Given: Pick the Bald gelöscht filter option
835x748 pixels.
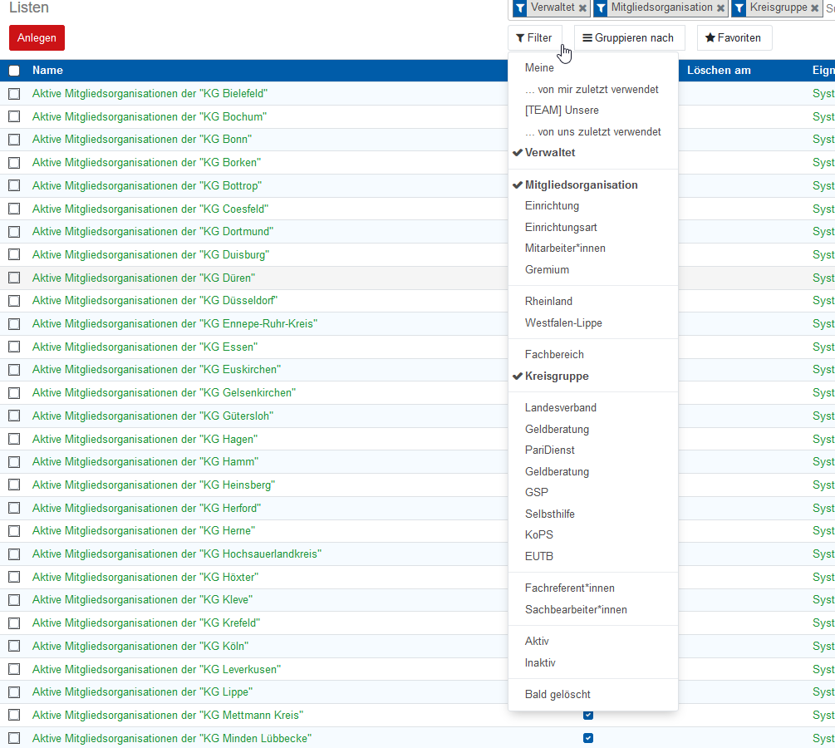Looking at the screenshot, I should click(557, 695).
